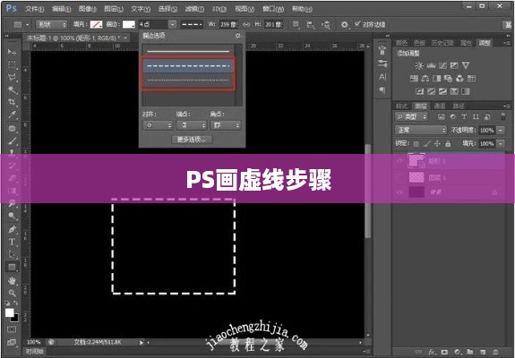
Task: Select the dotted line stroke preset
Action: click(x=188, y=80)
